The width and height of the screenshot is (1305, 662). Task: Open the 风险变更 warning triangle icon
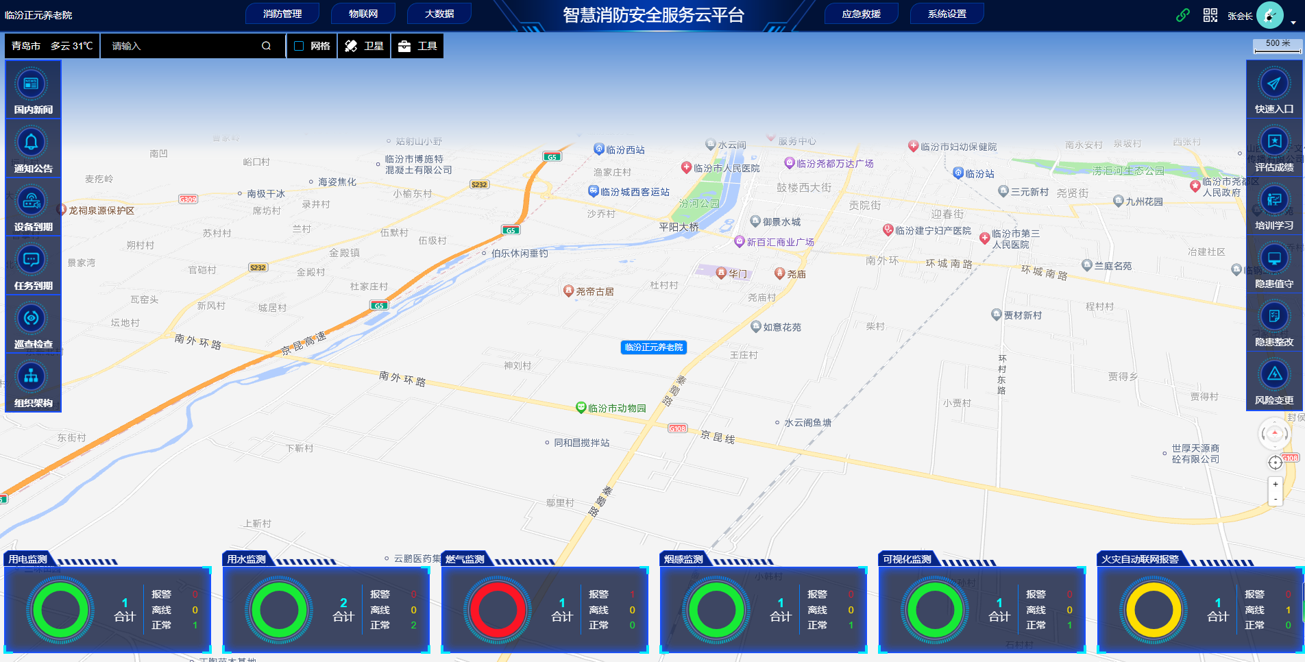point(1274,374)
